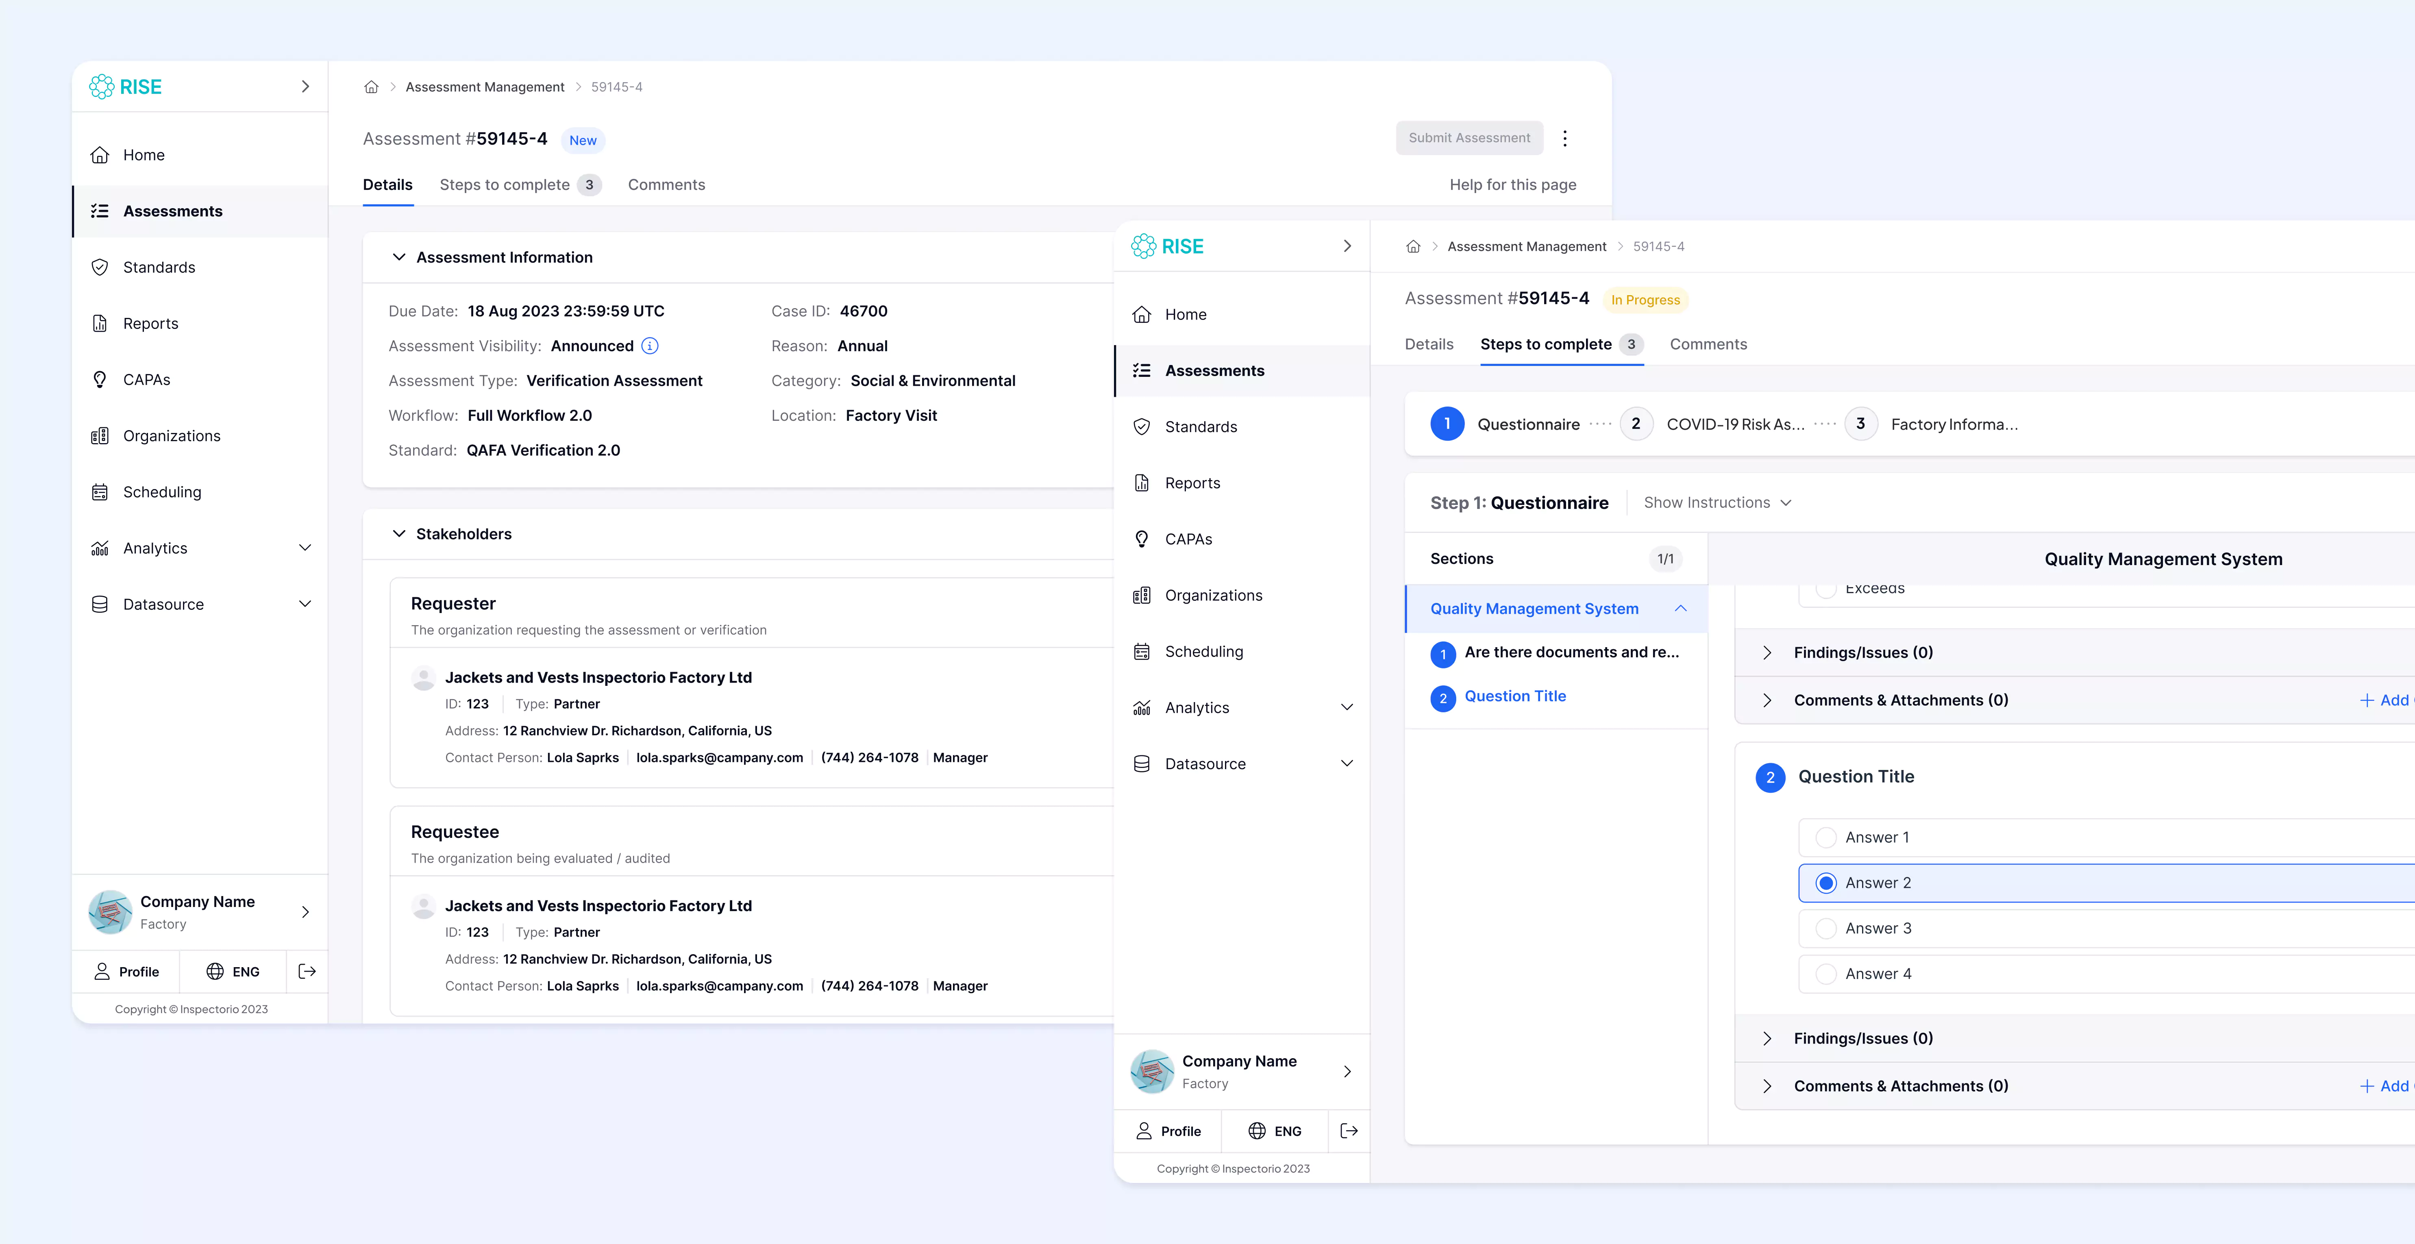Viewport: 2415px width, 1244px height.
Task: Select Answer 4 radio button
Action: (x=1825, y=973)
